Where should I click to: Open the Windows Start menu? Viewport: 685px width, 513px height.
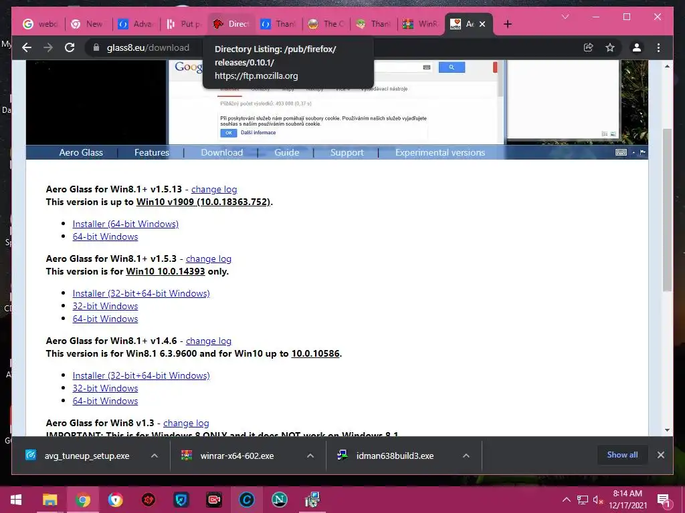click(16, 500)
